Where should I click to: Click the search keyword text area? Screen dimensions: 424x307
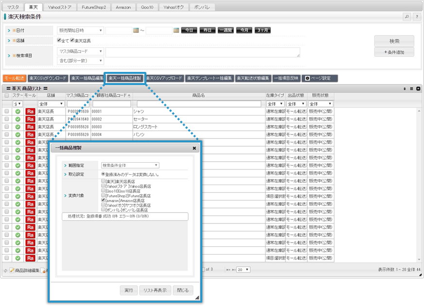[x=203, y=52]
